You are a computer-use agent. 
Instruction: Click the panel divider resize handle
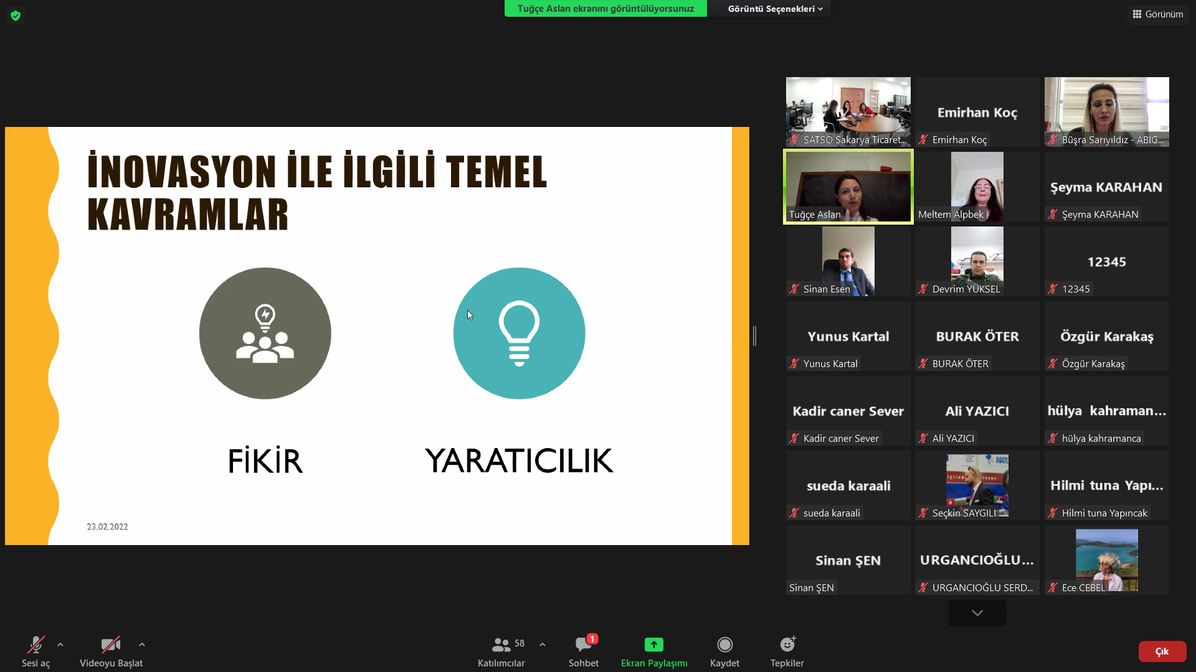(x=754, y=336)
